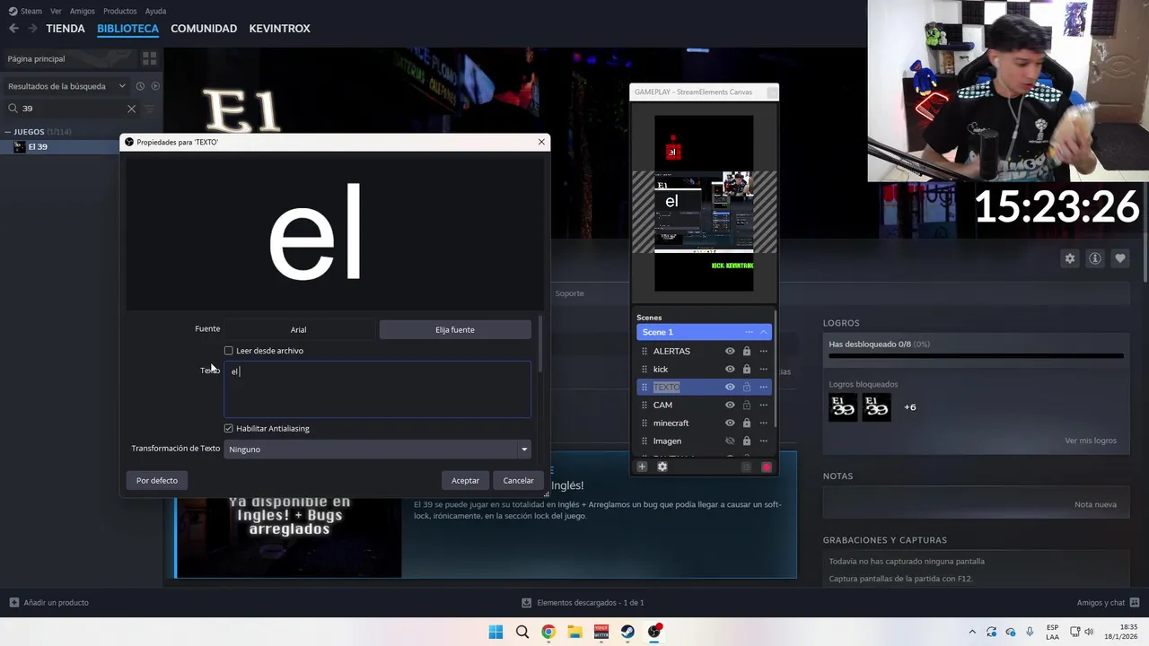Screen dimensions: 1149x646
Task: Open Amigos y chat icon
Action: point(1134,603)
